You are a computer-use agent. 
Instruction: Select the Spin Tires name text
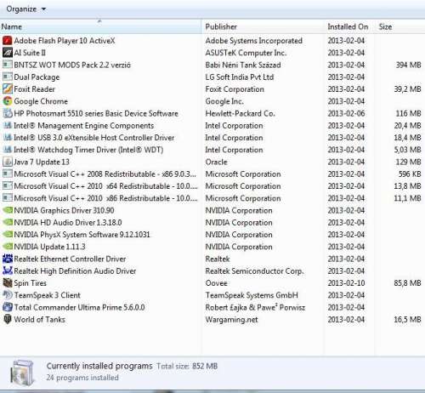coord(30,283)
